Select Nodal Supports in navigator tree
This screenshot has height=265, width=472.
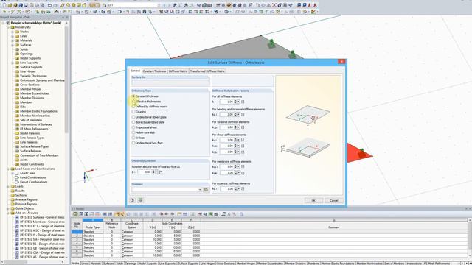[x=30, y=58]
